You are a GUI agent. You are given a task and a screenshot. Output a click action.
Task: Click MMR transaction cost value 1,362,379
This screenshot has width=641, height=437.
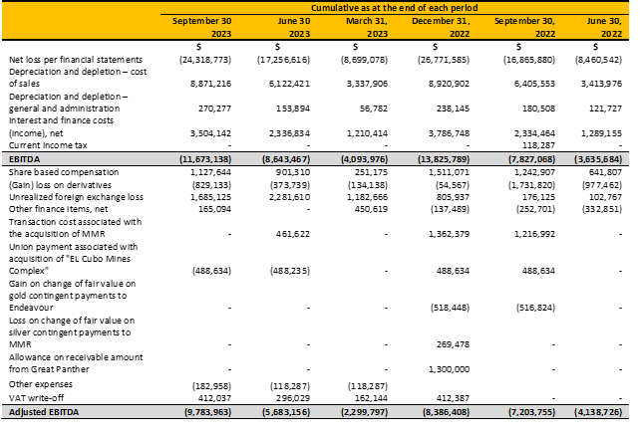450,234
